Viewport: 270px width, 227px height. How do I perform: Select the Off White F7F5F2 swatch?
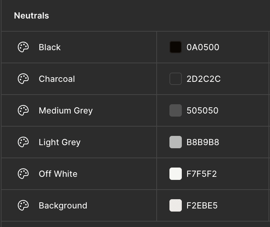pyautogui.click(x=176, y=174)
